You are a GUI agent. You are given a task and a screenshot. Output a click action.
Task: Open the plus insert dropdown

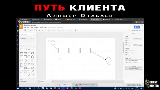point(76,30)
